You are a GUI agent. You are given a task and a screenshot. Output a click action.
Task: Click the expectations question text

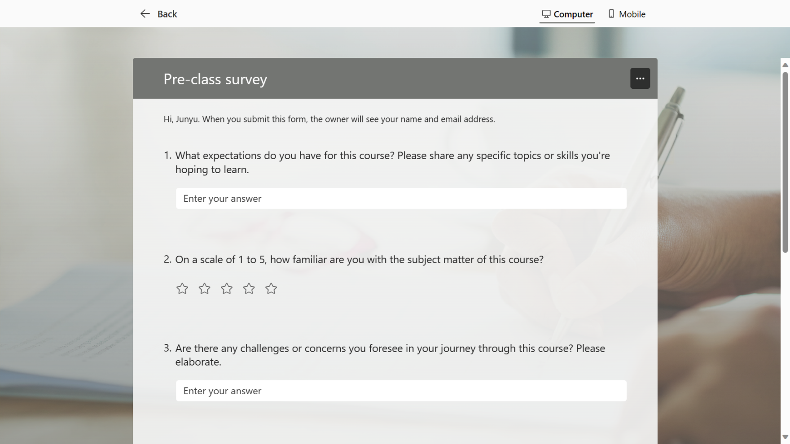392,162
